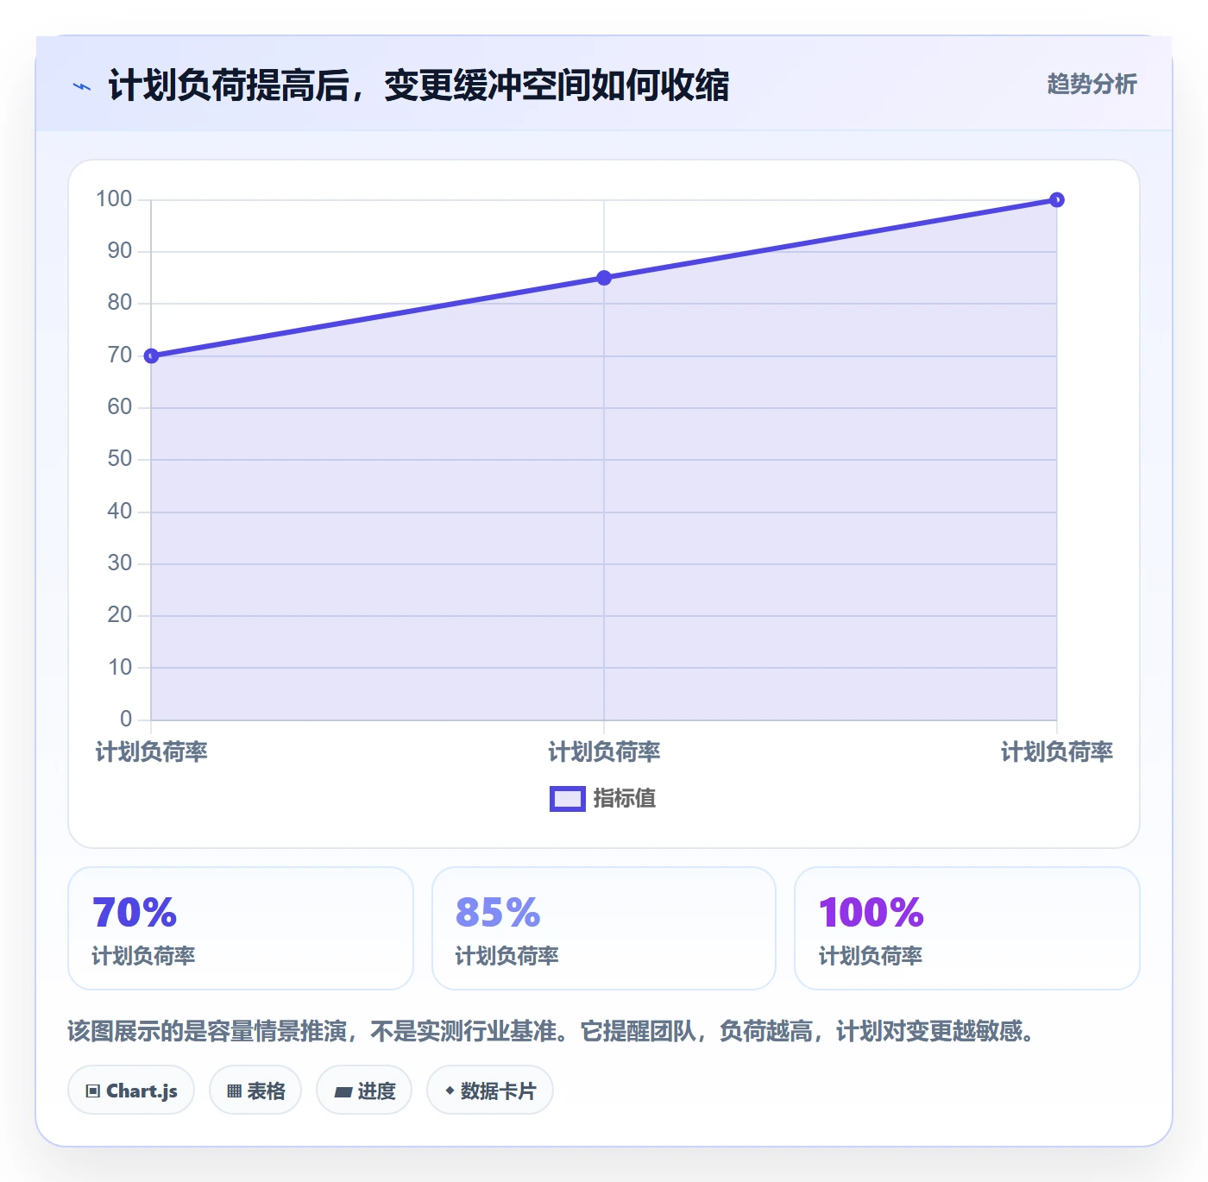Open the 85% 计划负荷率 card
Viewport: 1208px width, 1182px height.
point(604,928)
